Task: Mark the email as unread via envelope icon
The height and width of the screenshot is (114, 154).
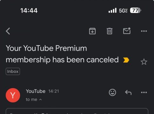Action: 127,31
